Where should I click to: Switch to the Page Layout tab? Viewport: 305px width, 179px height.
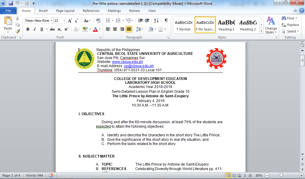65,11
